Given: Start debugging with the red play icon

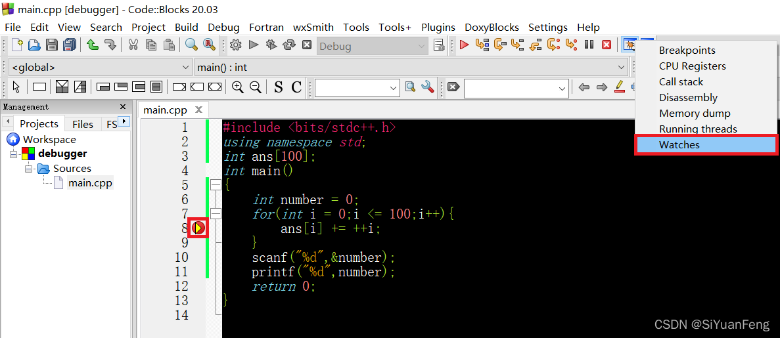Looking at the screenshot, I should [x=464, y=45].
